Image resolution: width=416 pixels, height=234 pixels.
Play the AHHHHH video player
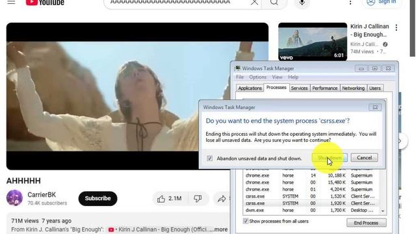click(x=137, y=96)
